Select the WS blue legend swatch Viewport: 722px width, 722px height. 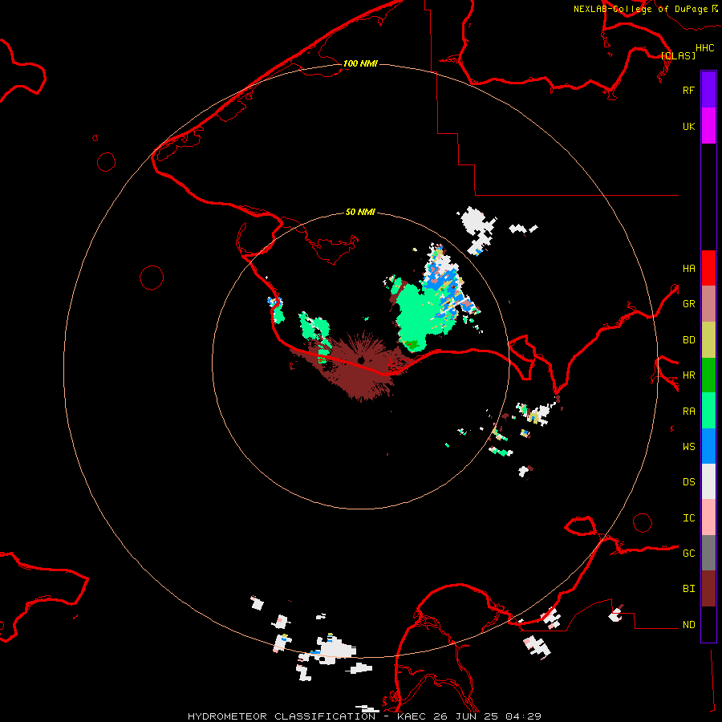pos(708,446)
